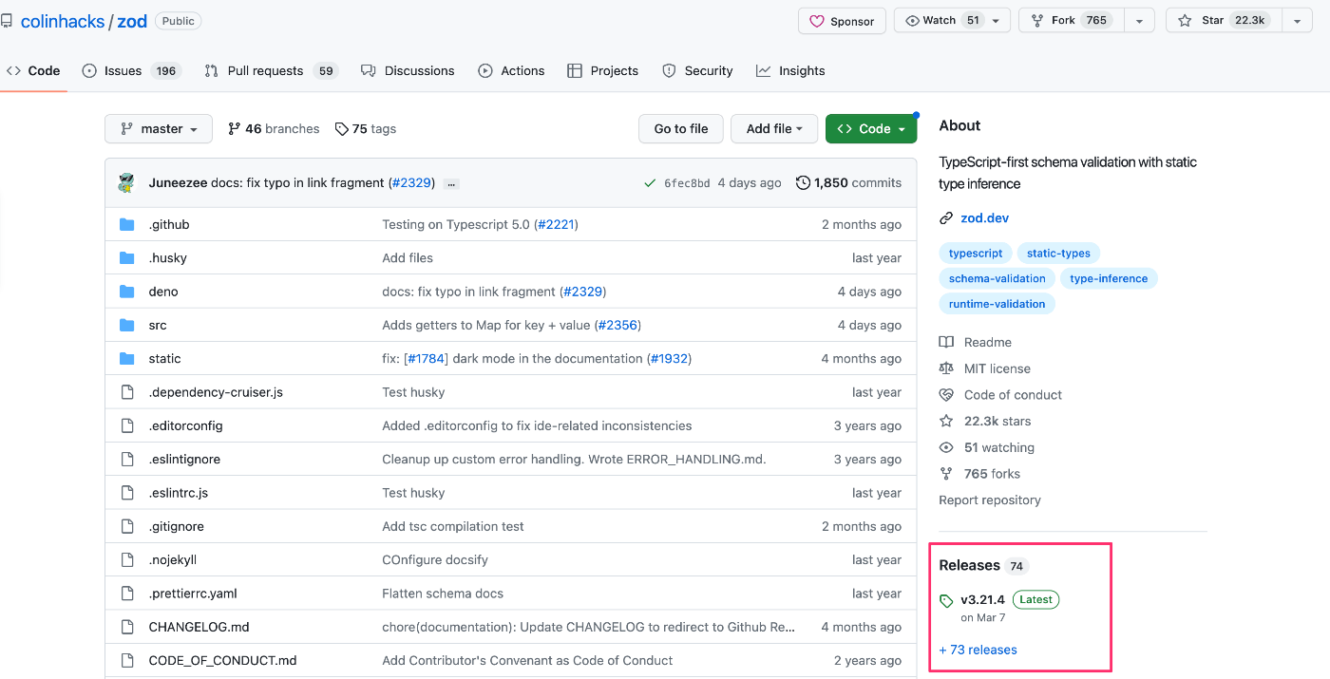This screenshot has height=679, width=1330.
Task: Open the CODE_OF_CONDUCT.md file
Action: pyautogui.click(x=222, y=661)
